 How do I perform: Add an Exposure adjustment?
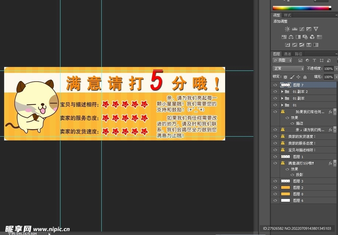click(x=309, y=29)
